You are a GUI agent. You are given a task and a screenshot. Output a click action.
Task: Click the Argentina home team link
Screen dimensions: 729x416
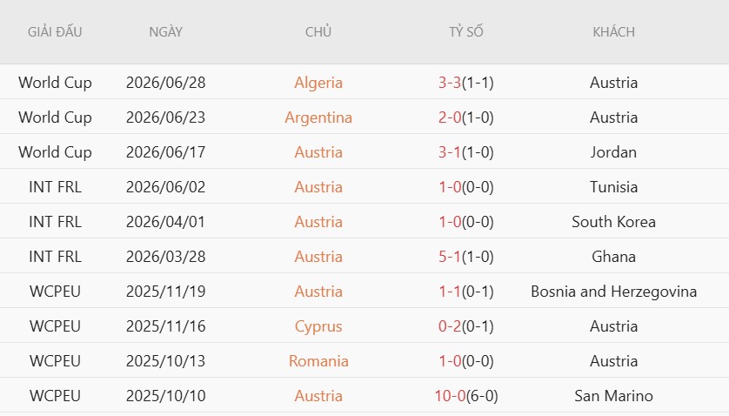[x=318, y=117]
